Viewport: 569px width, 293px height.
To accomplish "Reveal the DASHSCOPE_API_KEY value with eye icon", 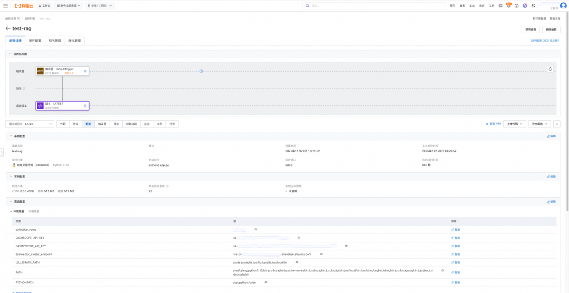I will 298,238.
